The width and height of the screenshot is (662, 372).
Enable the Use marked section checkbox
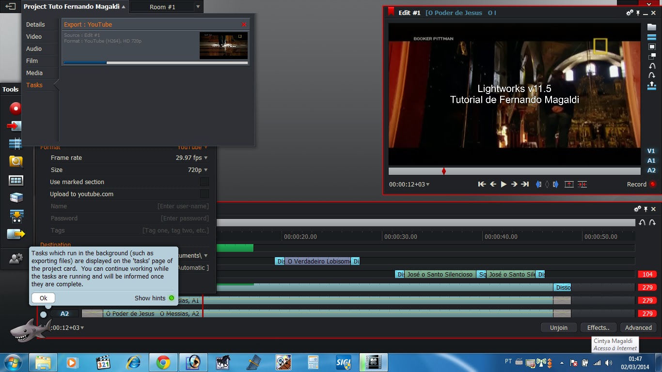[205, 182]
